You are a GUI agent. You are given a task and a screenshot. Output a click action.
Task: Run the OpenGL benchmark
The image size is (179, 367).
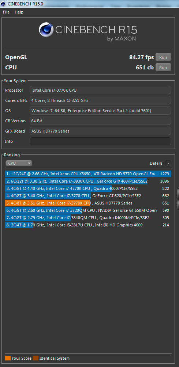(163, 57)
